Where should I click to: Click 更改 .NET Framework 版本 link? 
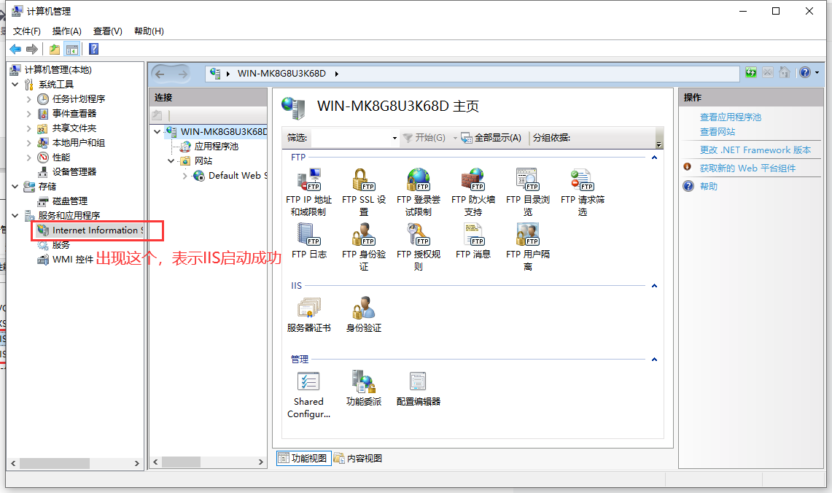[x=755, y=150]
